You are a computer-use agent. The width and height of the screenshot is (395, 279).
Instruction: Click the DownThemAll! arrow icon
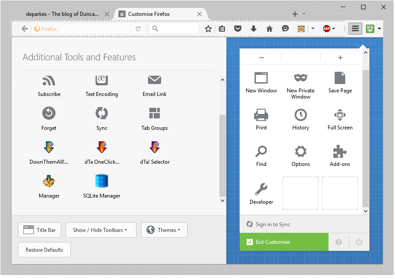(x=48, y=147)
